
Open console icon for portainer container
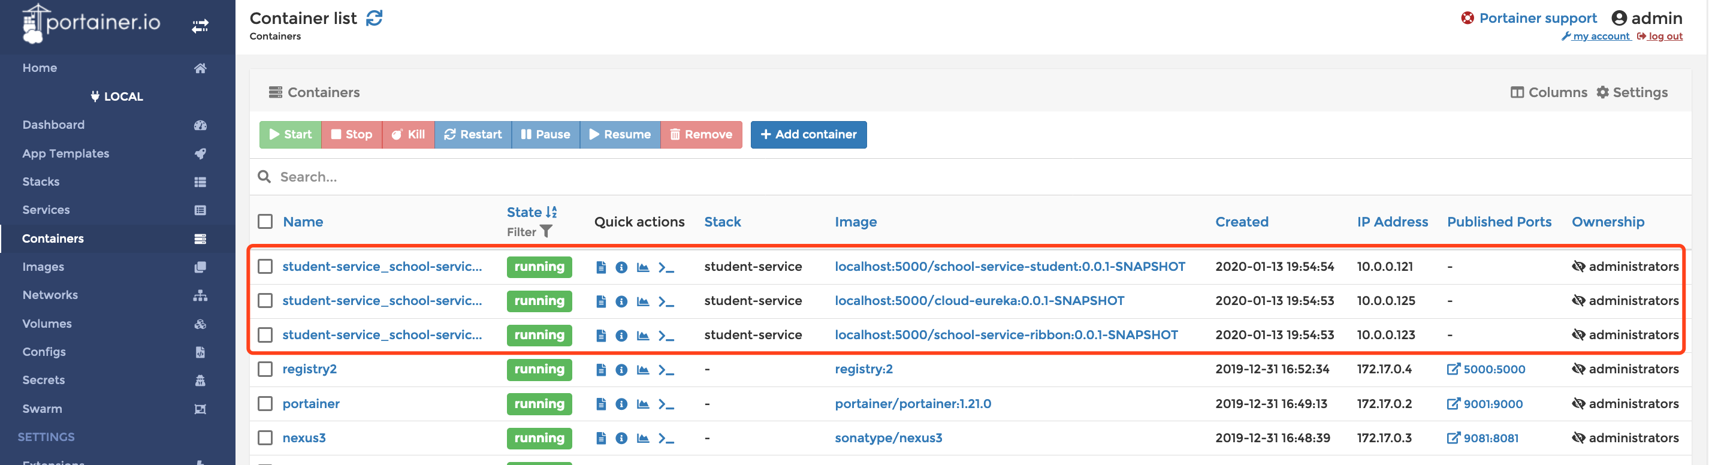[x=666, y=404]
